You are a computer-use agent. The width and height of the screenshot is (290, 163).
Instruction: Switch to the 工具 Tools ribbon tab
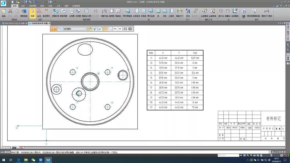click(58, 6)
